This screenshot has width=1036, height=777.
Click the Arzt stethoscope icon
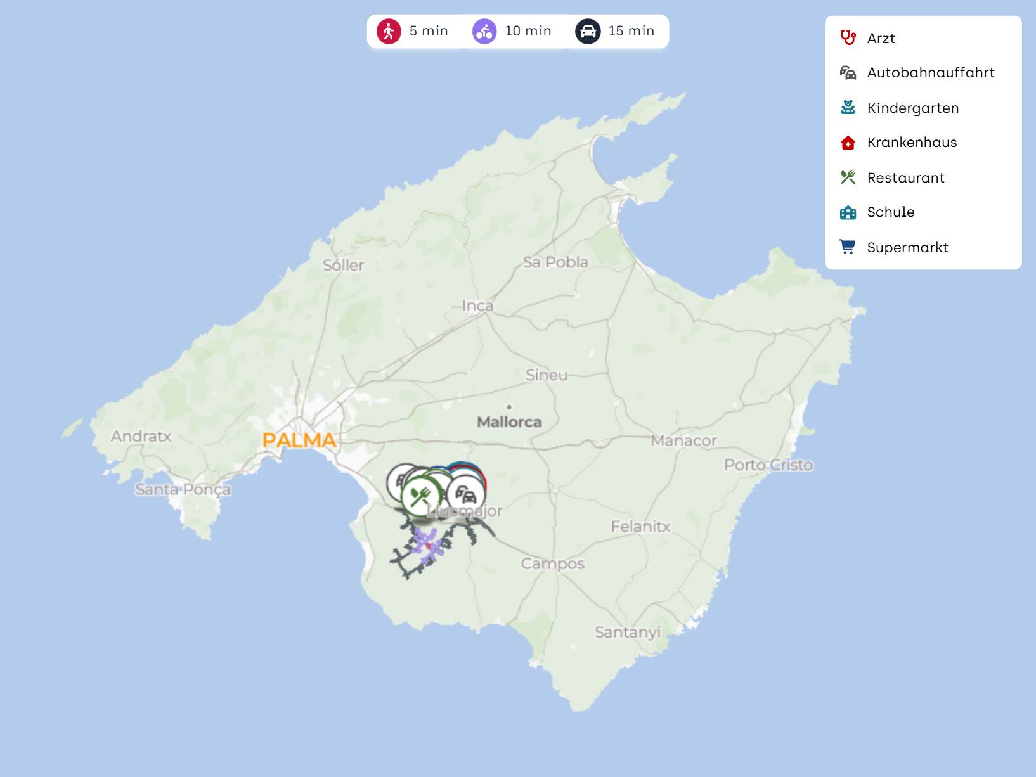coord(848,38)
